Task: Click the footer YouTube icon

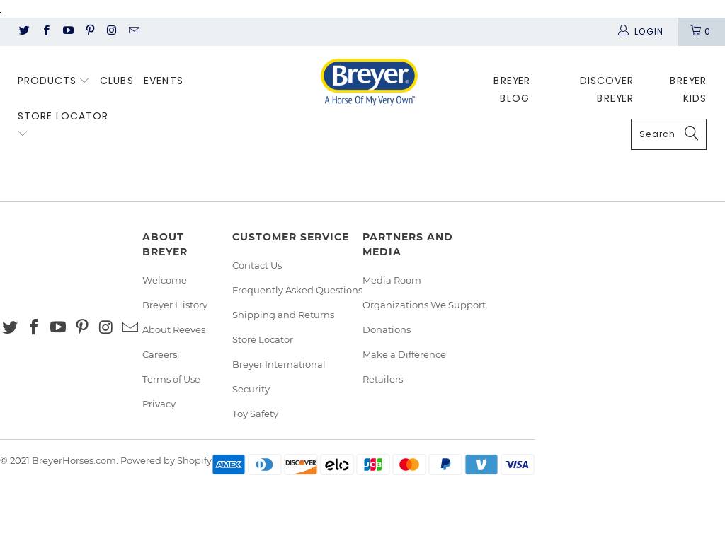Action: tap(58, 327)
